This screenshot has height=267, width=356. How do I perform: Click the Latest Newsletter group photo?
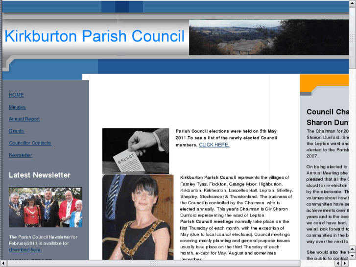point(46,207)
